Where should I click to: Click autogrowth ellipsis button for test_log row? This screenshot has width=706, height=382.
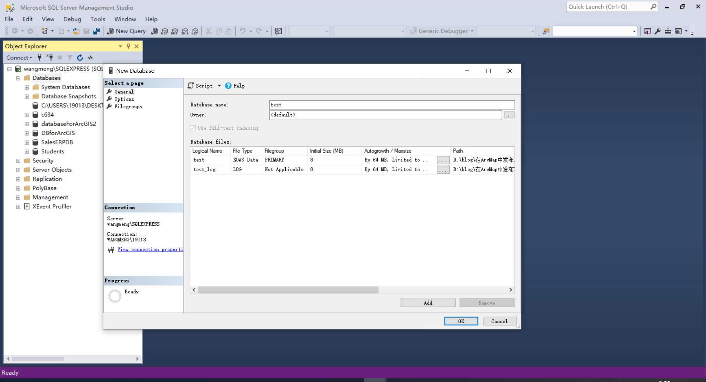click(x=443, y=170)
